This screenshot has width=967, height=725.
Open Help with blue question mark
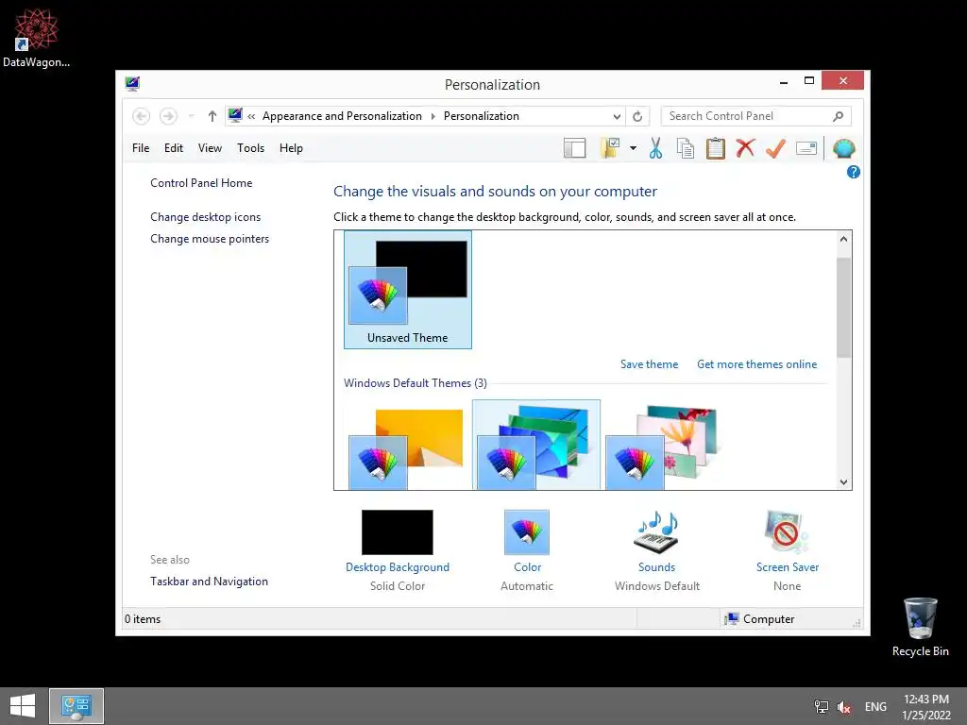[x=854, y=172]
